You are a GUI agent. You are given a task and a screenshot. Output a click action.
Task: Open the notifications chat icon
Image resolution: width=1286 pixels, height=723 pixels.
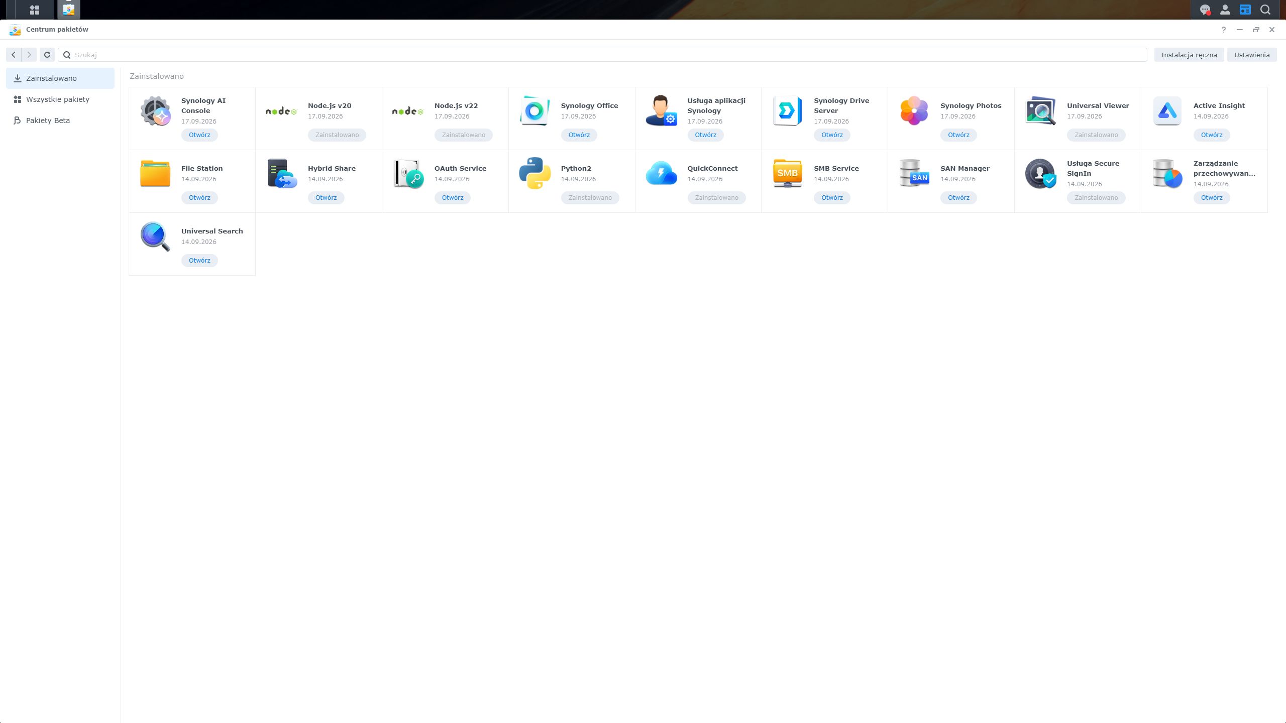1205,10
